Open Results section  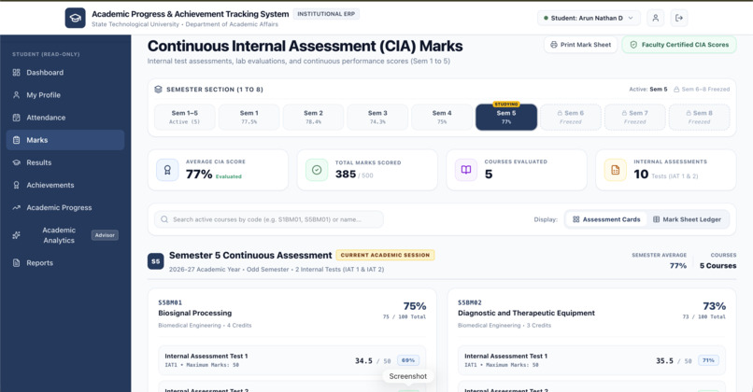click(x=65, y=162)
